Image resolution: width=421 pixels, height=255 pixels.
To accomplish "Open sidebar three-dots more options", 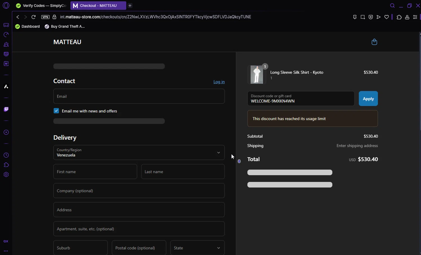I will coord(6,251).
